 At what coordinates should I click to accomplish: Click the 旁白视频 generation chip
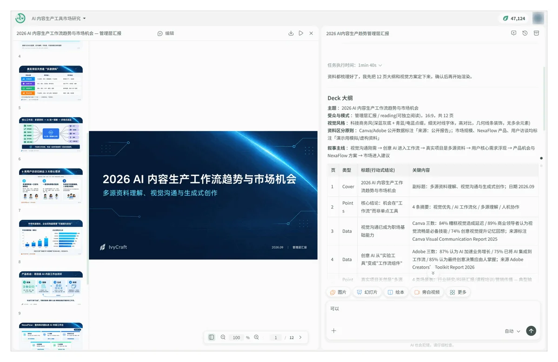click(426, 292)
